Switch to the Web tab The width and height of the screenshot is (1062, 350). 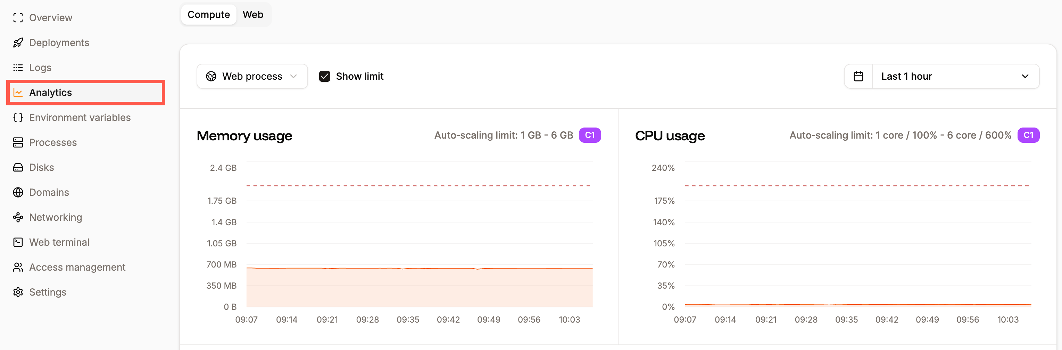point(253,15)
